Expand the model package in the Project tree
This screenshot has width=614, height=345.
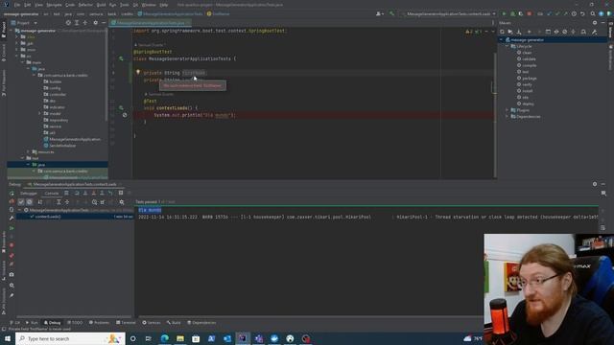[x=39, y=113]
